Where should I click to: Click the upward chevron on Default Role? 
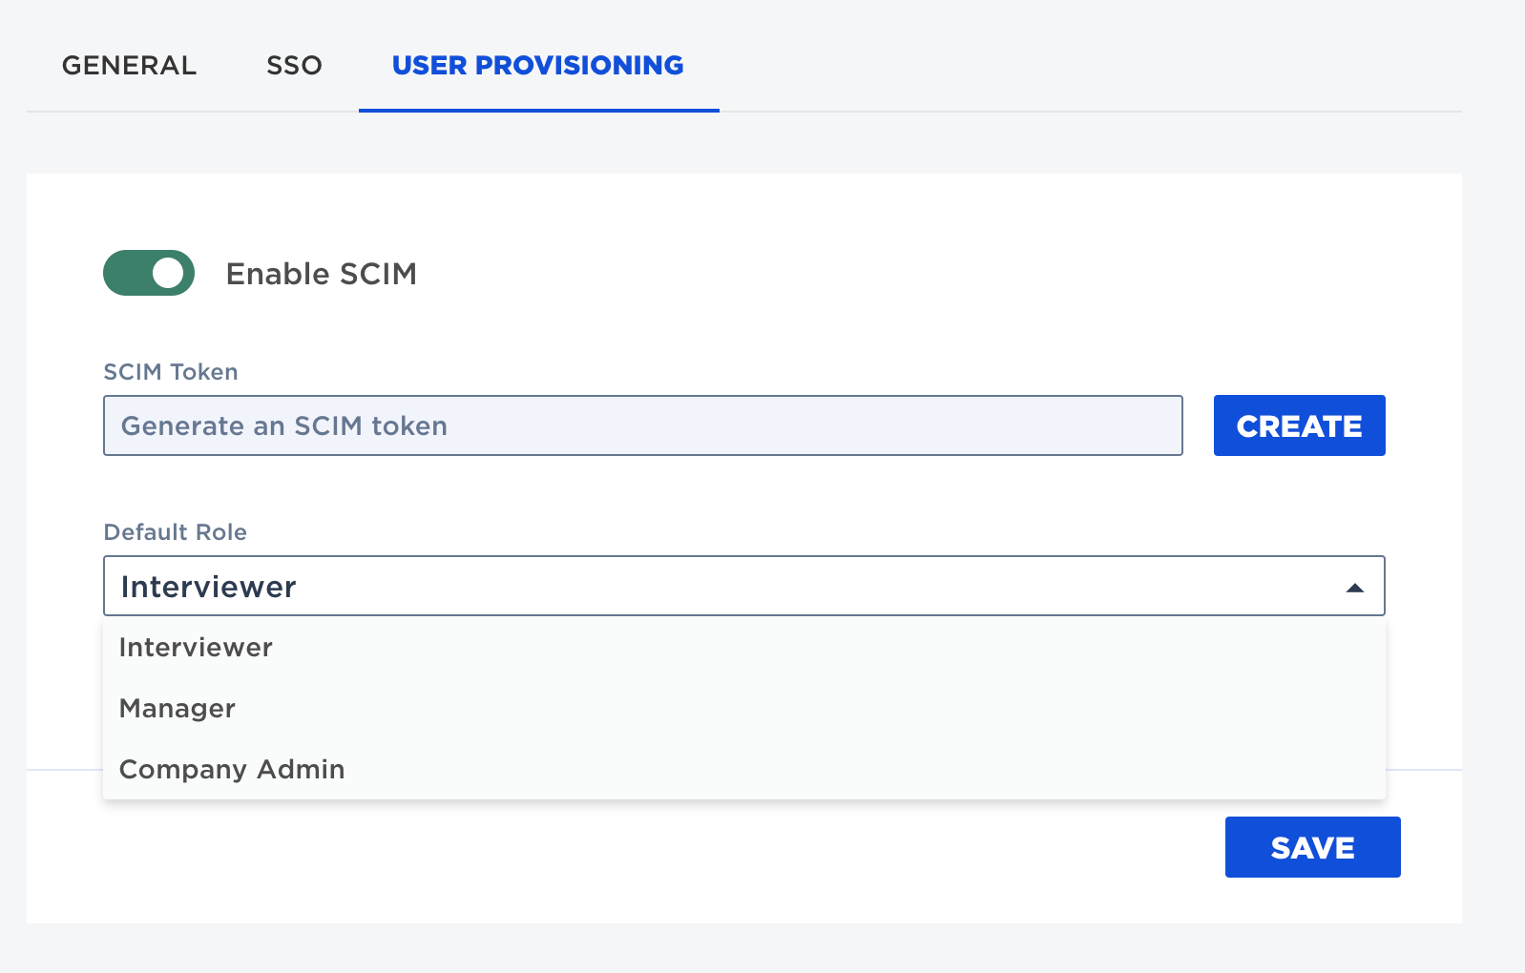tap(1355, 586)
